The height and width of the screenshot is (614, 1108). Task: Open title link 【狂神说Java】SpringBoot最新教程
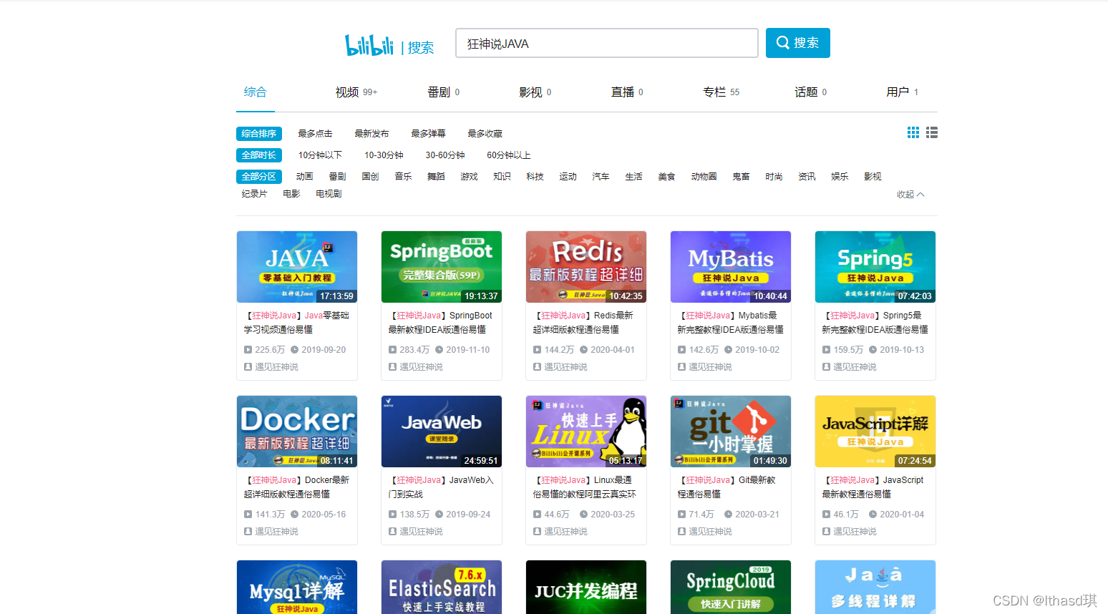click(441, 323)
